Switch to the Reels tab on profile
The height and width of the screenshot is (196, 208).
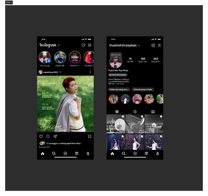[x=135, y=112]
